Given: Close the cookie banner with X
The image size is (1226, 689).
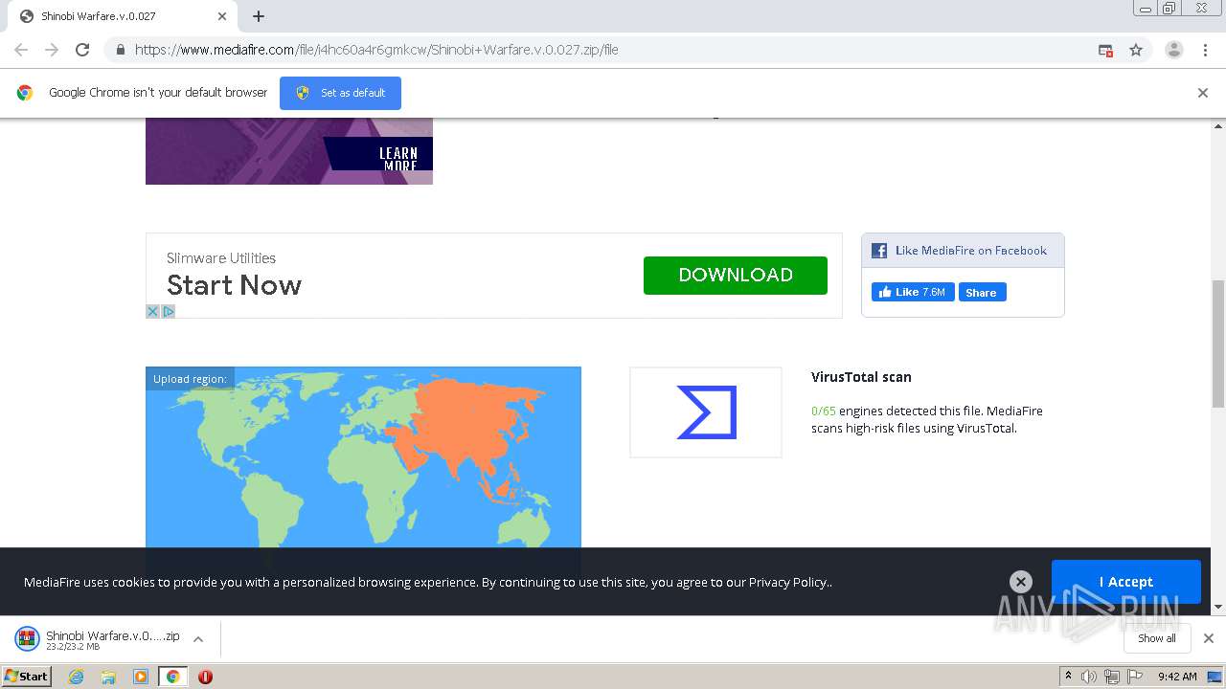Looking at the screenshot, I should [1021, 582].
